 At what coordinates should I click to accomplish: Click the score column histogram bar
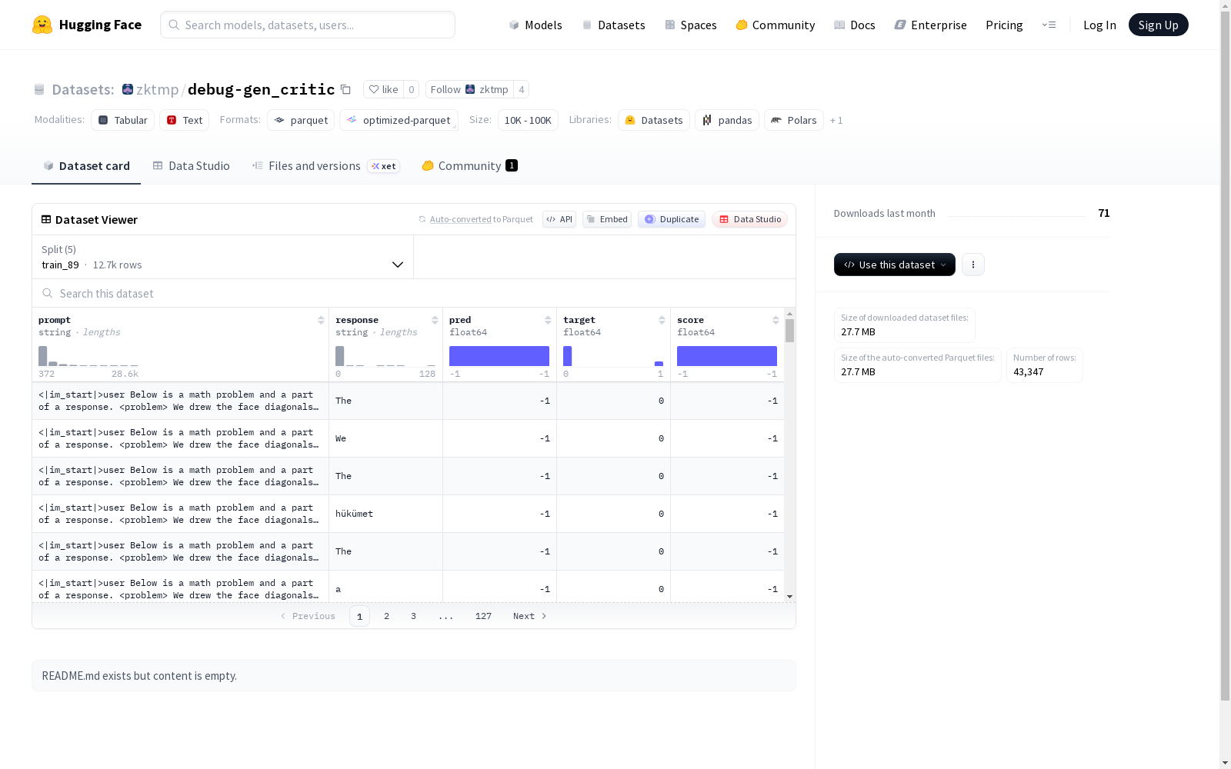click(727, 356)
